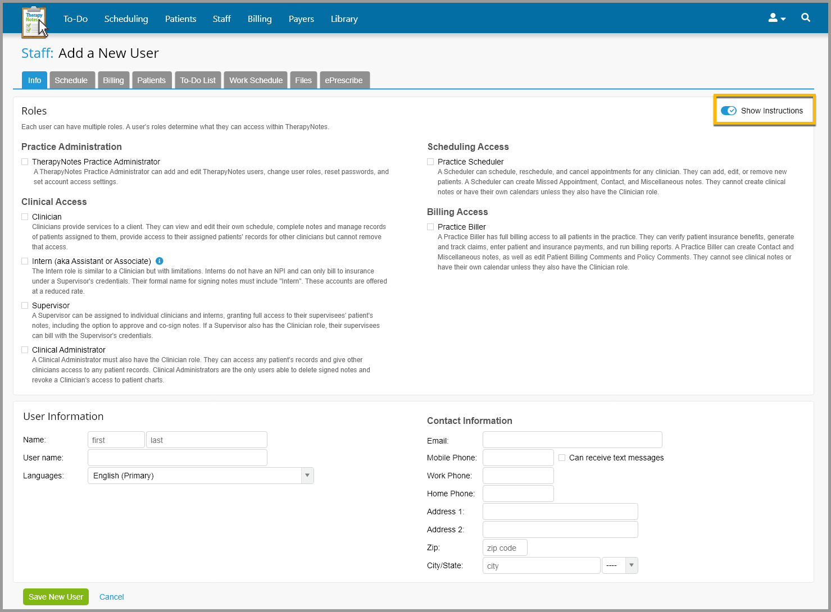Open the Scheduling menu item
The width and height of the screenshot is (831, 612).
tap(126, 19)
